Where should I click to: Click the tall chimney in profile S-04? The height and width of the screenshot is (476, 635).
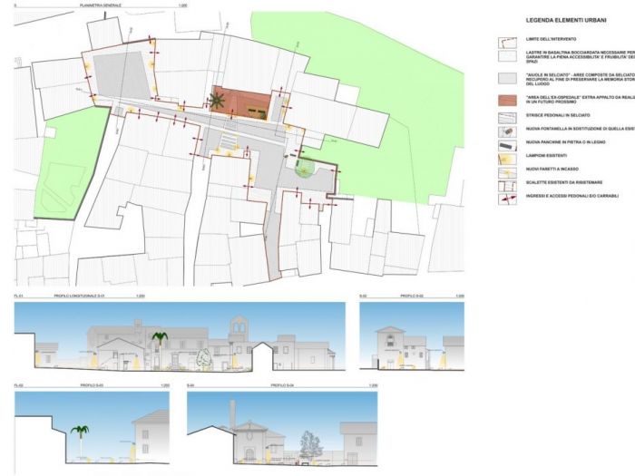232,414
